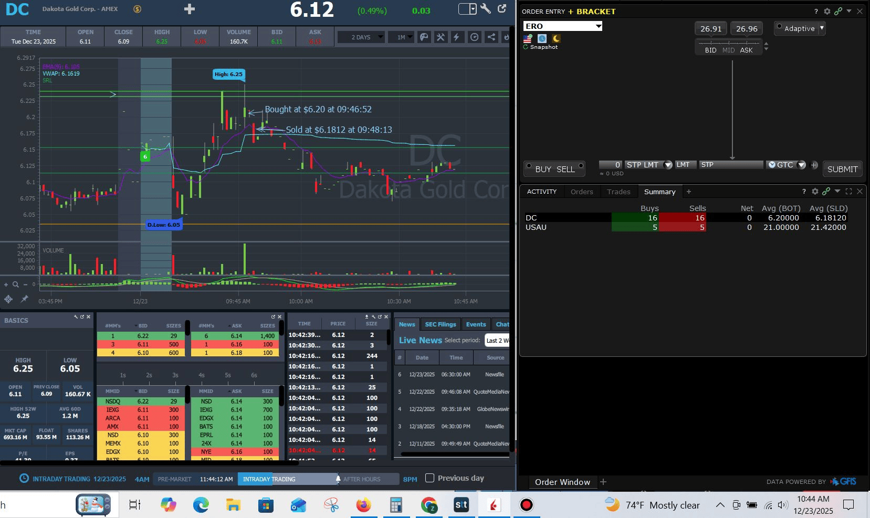
Task: Open the chart color palette settings
Action: point(424,37)
